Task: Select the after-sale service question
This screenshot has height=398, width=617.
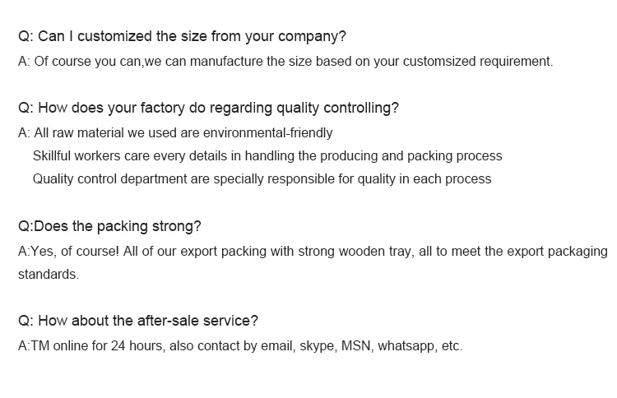Action: pos(137,322)
